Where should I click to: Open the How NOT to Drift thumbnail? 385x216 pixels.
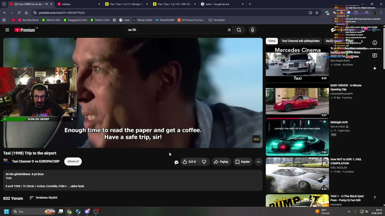(x=297, y=175)
